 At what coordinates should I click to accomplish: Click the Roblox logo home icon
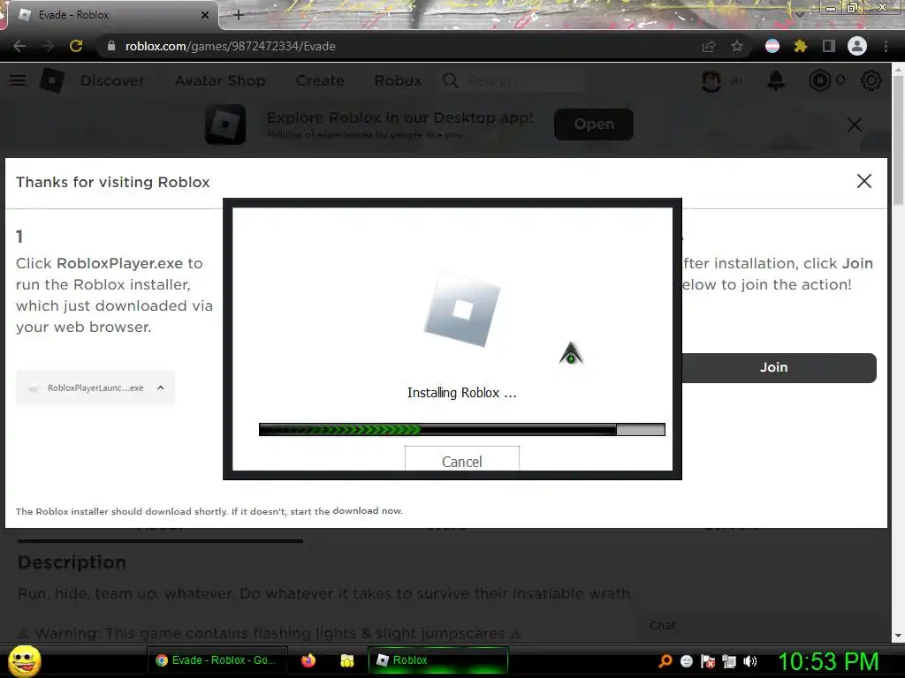(x=52, y=80)
